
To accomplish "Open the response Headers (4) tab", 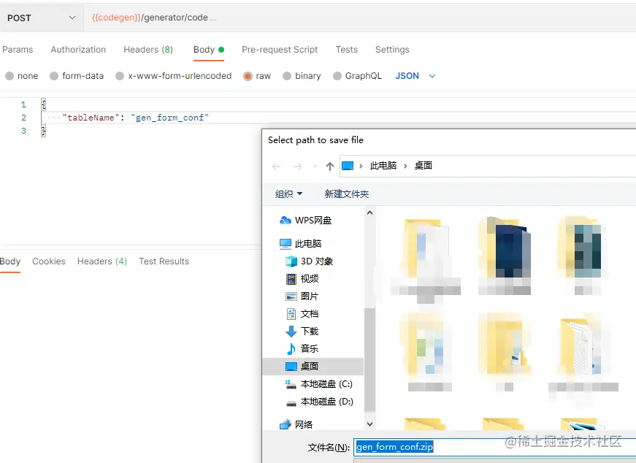I will click(102, 261).
